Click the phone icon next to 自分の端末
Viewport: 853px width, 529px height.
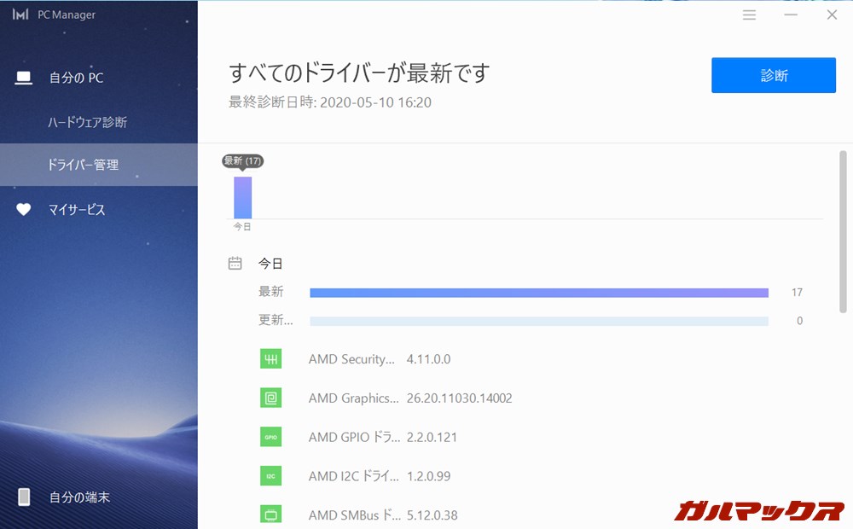click(x=23, y=497)
